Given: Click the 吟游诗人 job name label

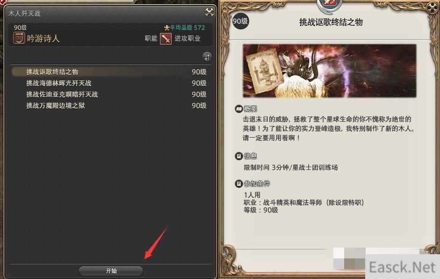Looking at the screenshot, I should [x=43, y=38].
